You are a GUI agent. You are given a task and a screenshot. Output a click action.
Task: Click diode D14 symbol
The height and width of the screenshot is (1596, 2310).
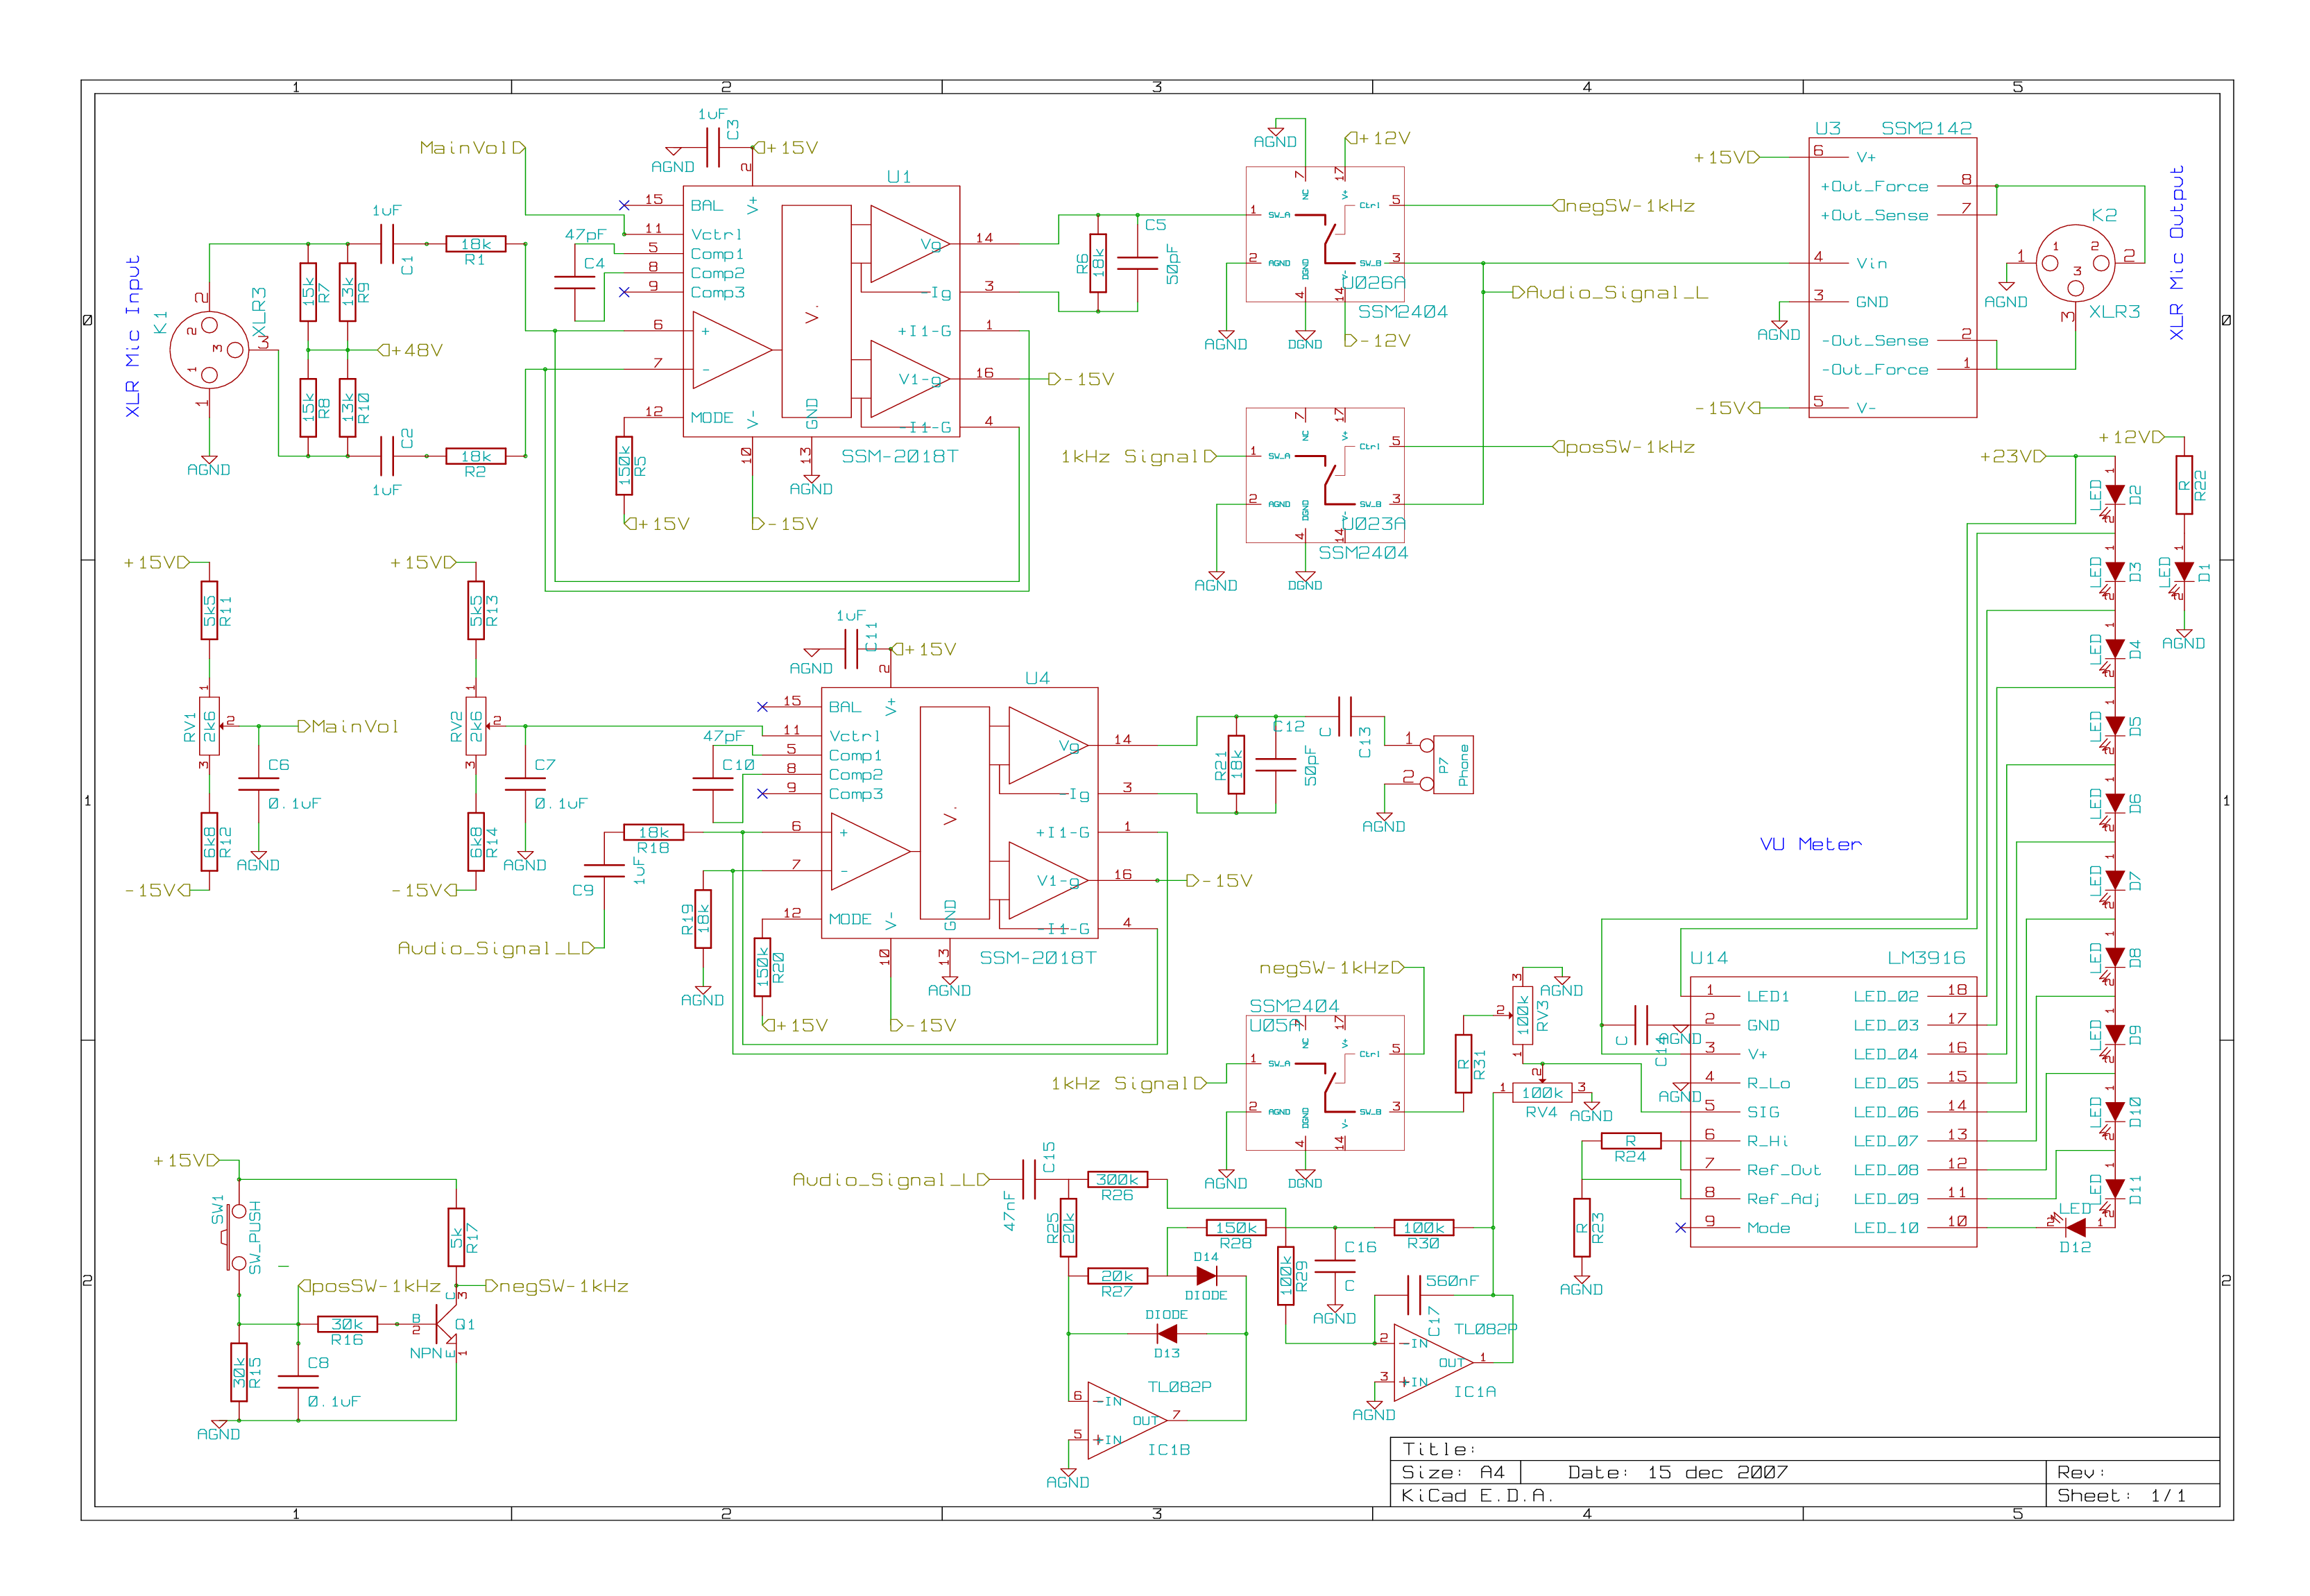coord(1206,1276)
